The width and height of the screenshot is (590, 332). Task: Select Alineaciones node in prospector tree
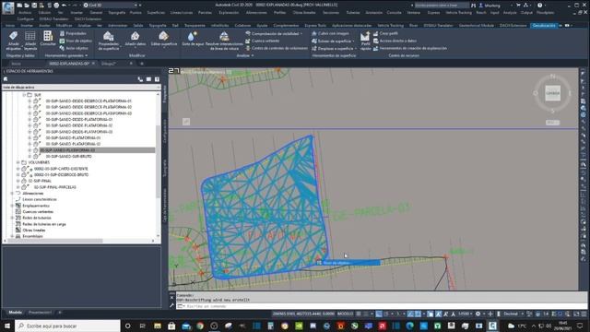click(x=33, y=193)
